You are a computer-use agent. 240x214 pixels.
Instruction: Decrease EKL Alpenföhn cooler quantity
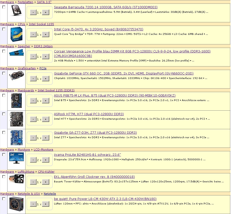point(33,182)
